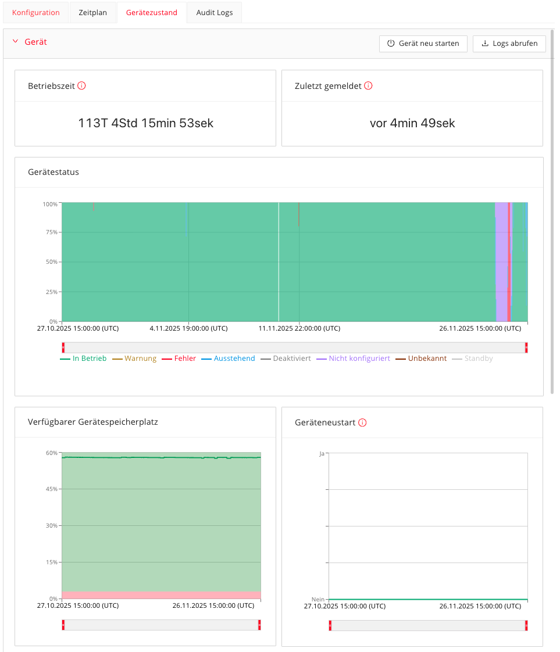Click the Gerät section header label
Image resolution: width=560 pixels, height=652 pixels.
point(36,42)
